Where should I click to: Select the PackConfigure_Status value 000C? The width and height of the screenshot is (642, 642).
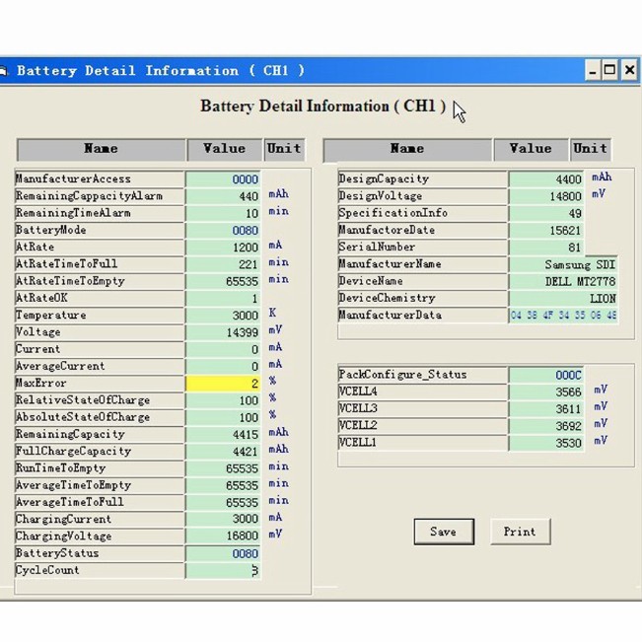pyautogui.click(x=546, y=375)
